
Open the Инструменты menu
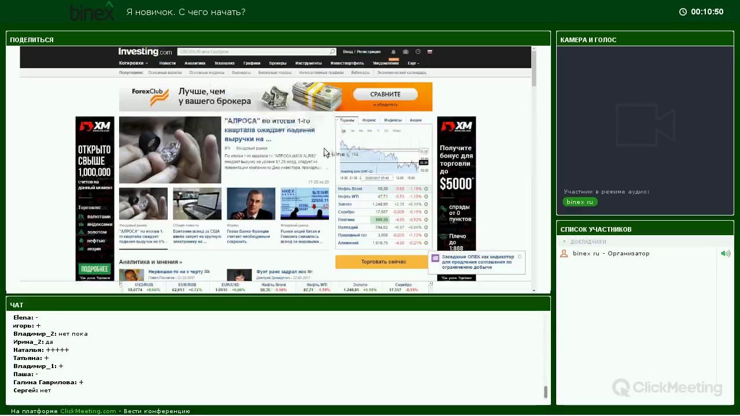pos(308,63)
